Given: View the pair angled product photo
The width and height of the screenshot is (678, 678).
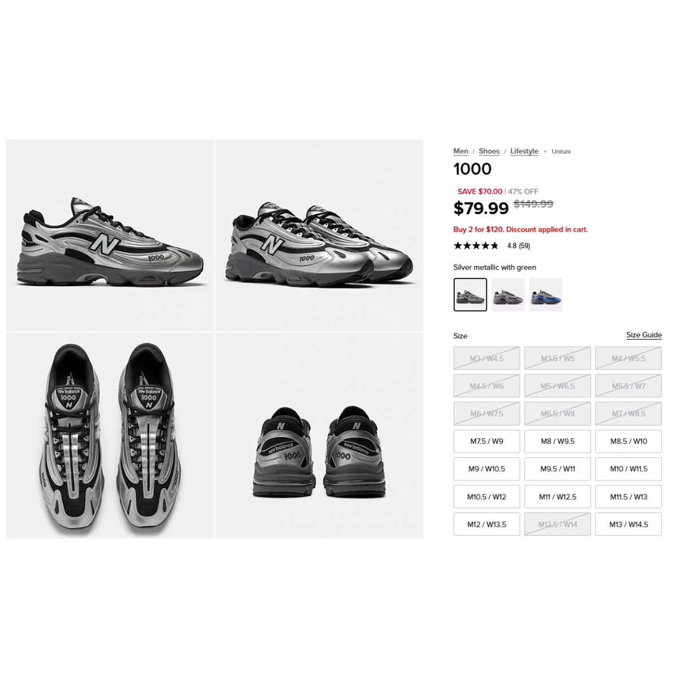Looking at the screenshot, I should 319,235.
